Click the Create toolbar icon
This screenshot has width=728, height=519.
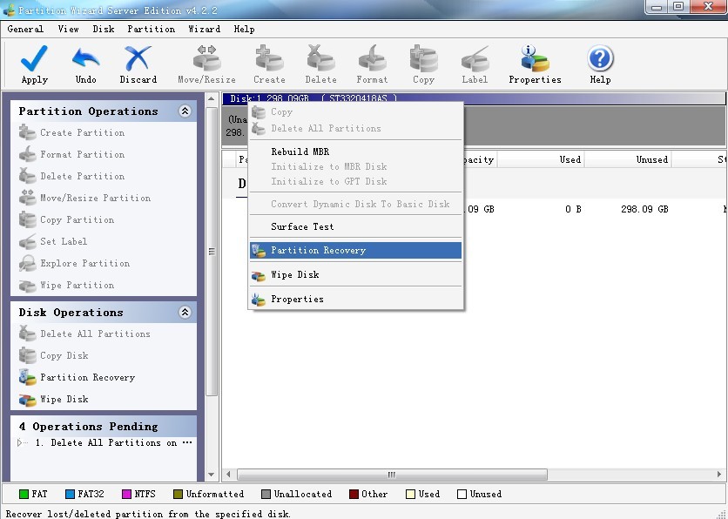pyautogui.click(x=269, y=58)
